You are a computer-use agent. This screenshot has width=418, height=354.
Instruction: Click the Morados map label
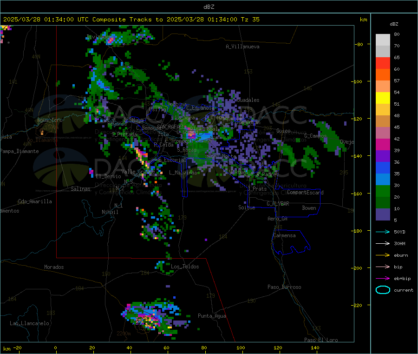pyautogui.click(x=54, y=267)
